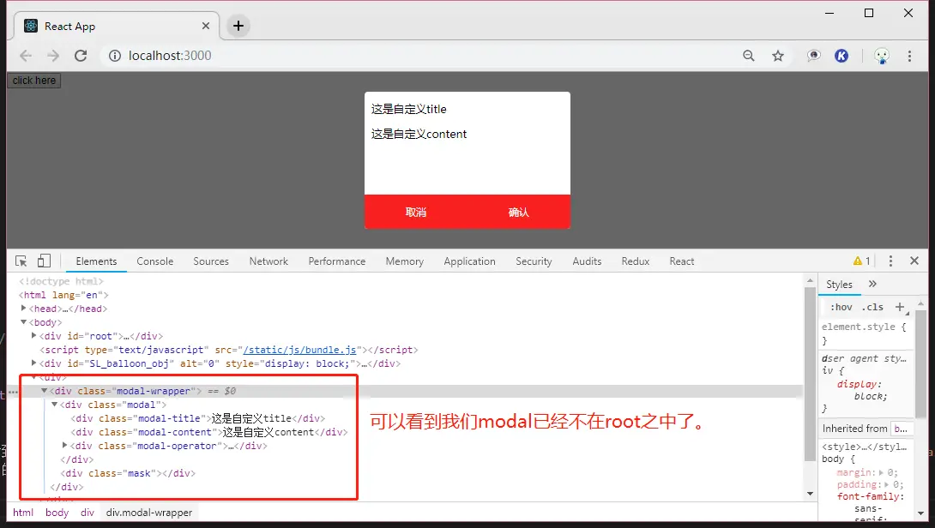935x528 pixels.
Task: Switch to the Elements tab
Action: coord(96,261)
